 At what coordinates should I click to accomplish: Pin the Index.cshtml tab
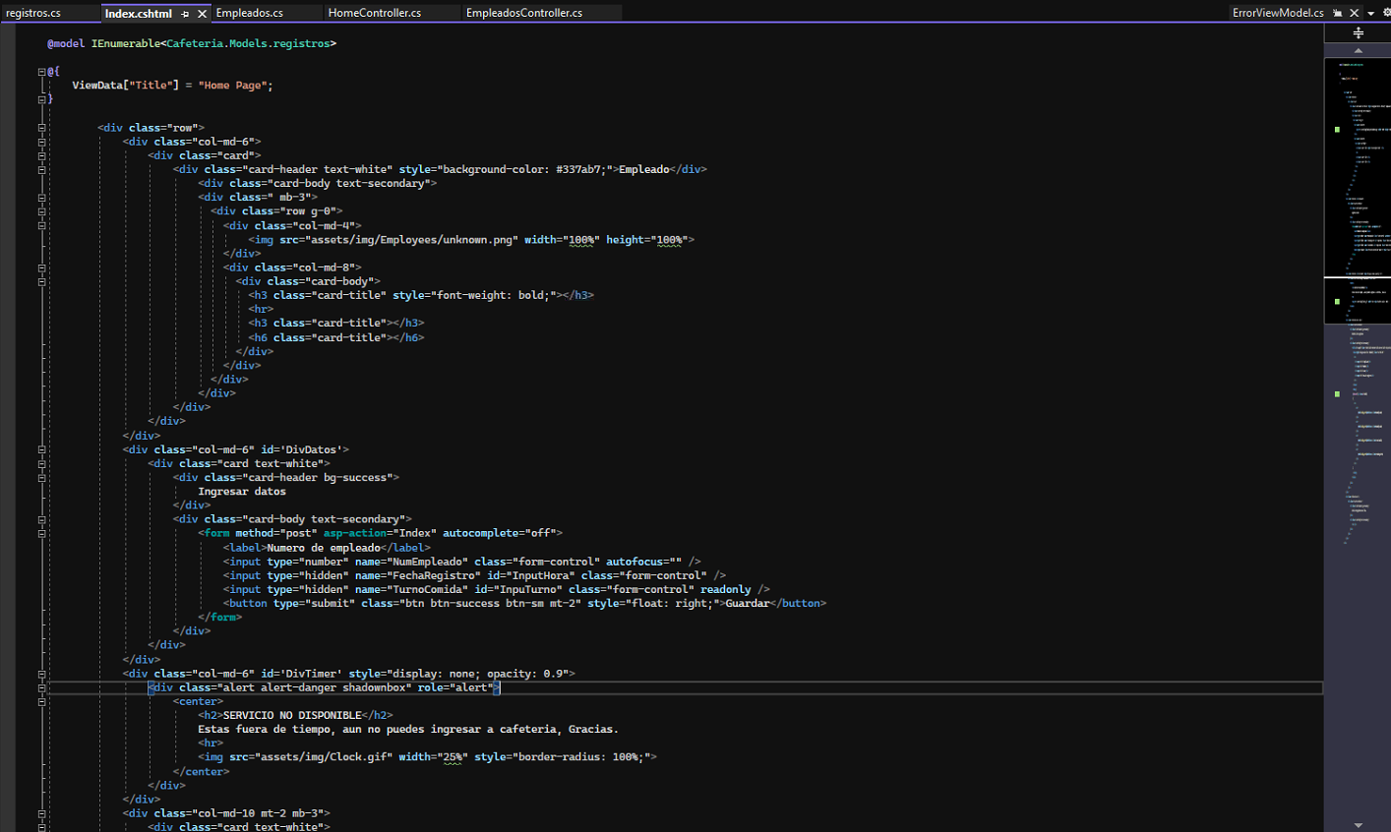tap(185, 14)
